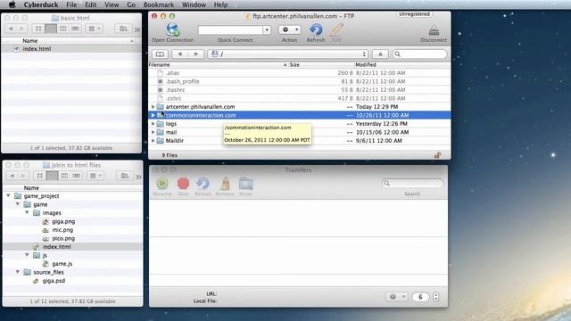This screenshot has height=321, width=571.
Task: Open the Cyberduck menu
Action: point(41,4)
